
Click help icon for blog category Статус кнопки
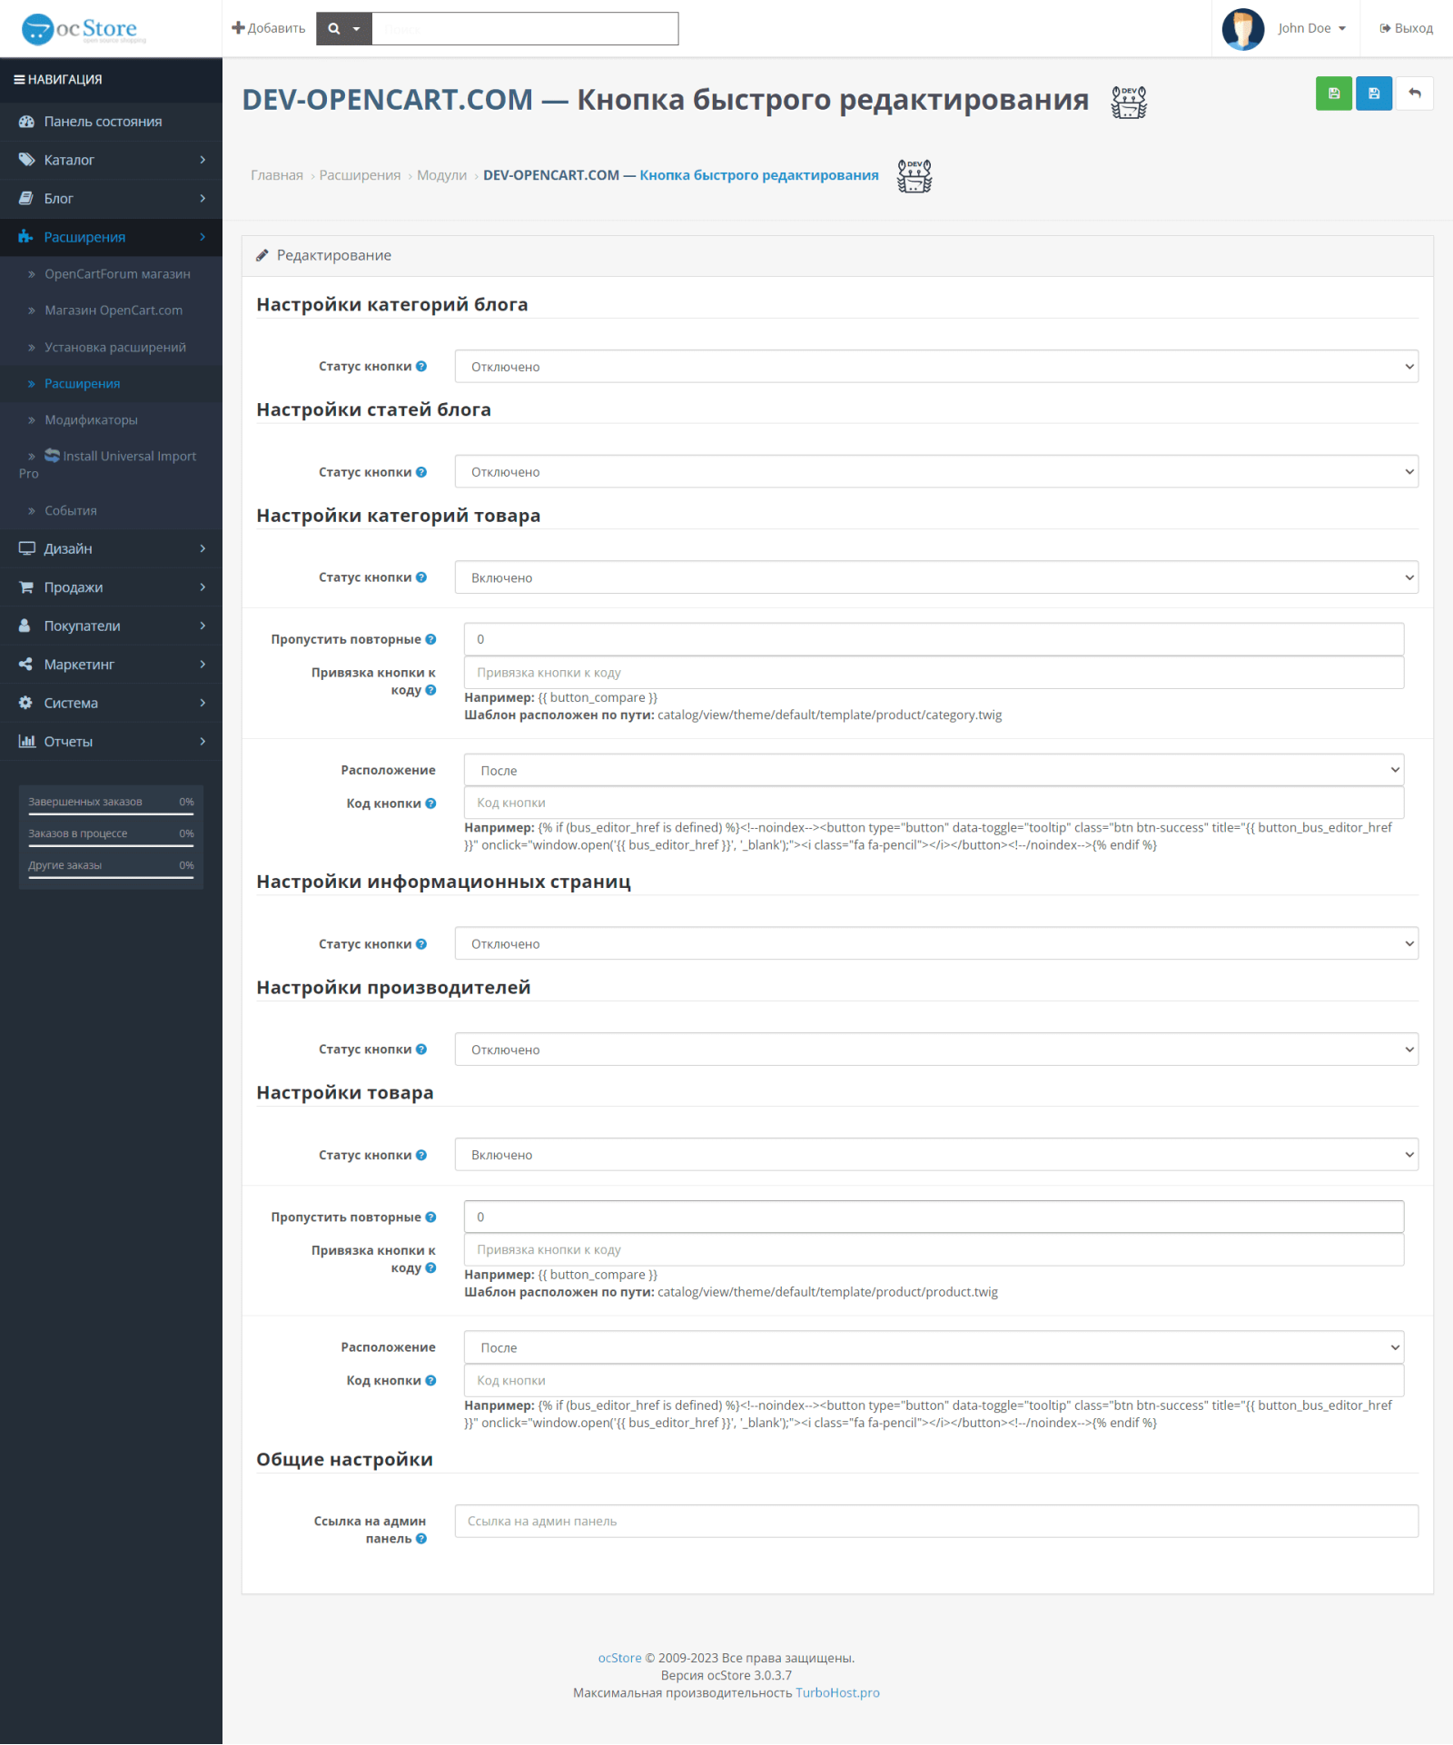[x=421, y=367]
